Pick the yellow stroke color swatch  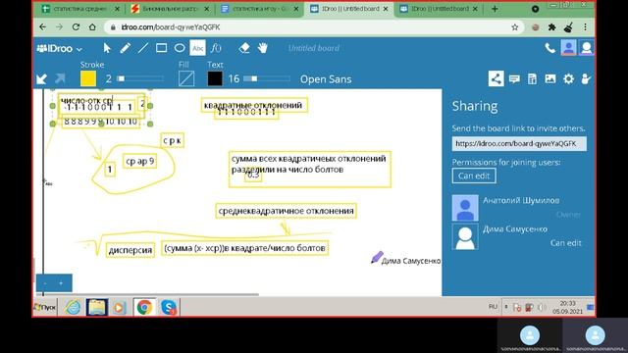pyautogui.click(x=88, y=78)
